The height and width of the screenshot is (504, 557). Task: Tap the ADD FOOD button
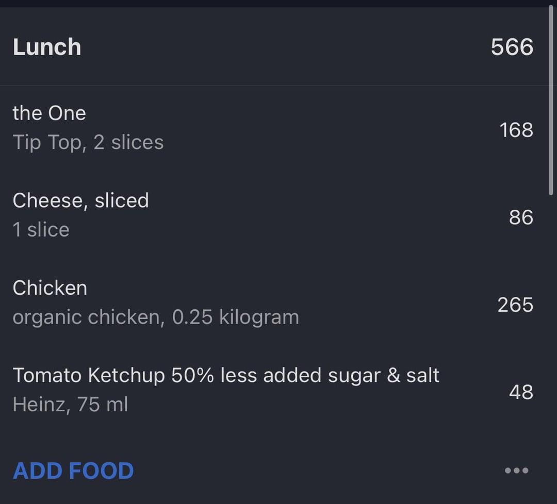coord(73,471)
